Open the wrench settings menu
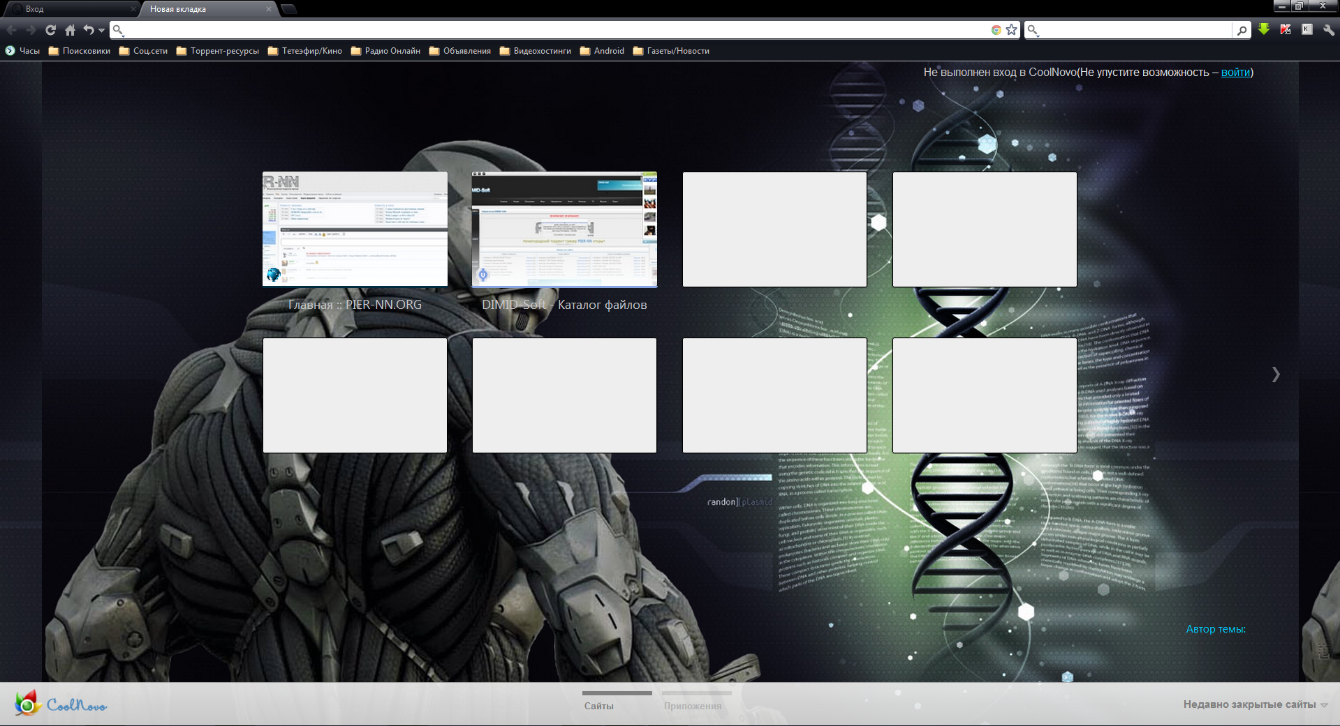 (x=1329, y=30)
